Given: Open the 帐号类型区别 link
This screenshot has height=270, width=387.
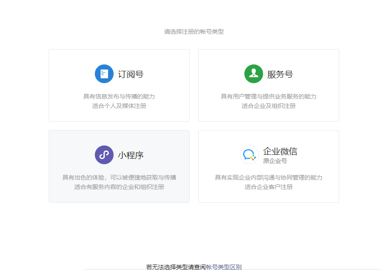Looking at the screenshot, I should [x=223, y=267].
